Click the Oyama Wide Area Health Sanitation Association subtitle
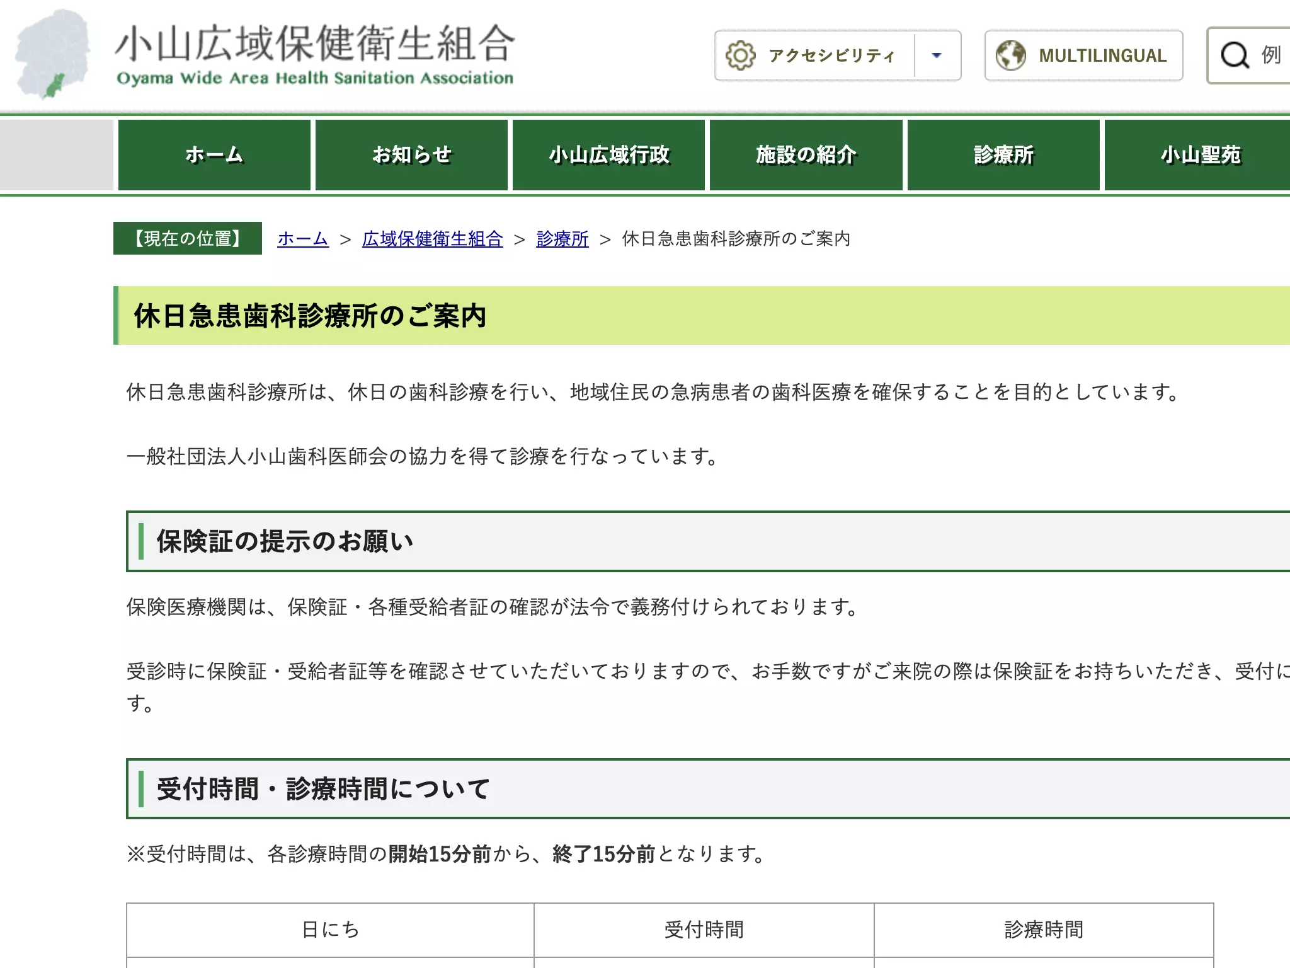The image size is (1290, 968). click(315, 78)
